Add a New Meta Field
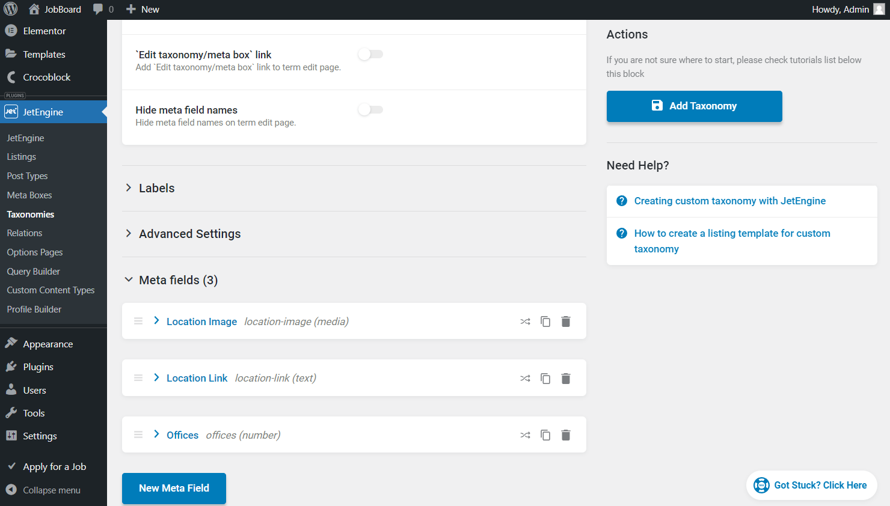The width and height of the screenshot is (890, 506). click(x=174, y=489)
